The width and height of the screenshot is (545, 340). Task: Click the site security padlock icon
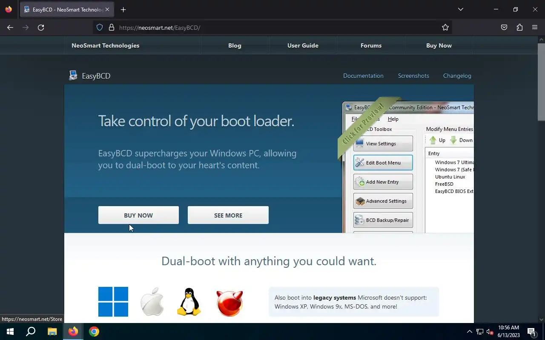(x=112, y=27)
